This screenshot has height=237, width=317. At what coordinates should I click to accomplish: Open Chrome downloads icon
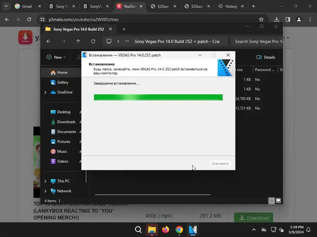(276, 19)
